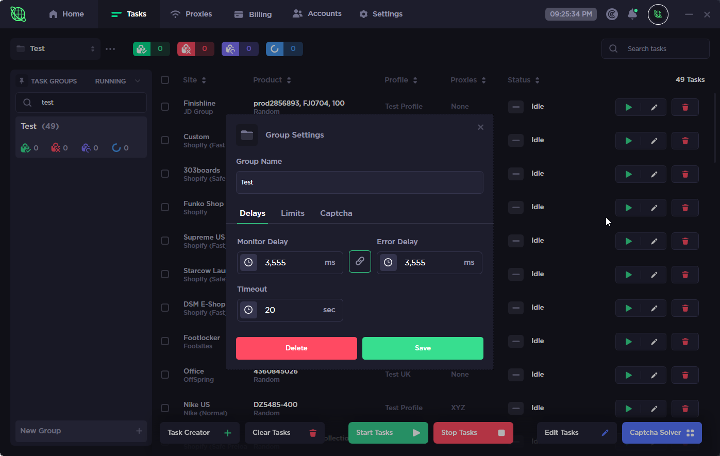Click the link delays chain icon

point(360,262)
